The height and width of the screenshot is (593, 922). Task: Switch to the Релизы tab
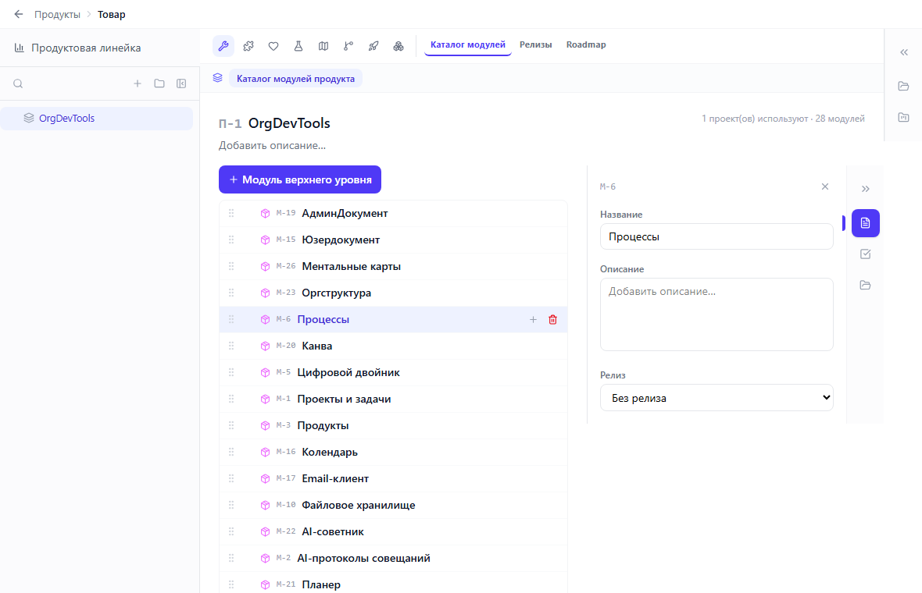[536, 44]
